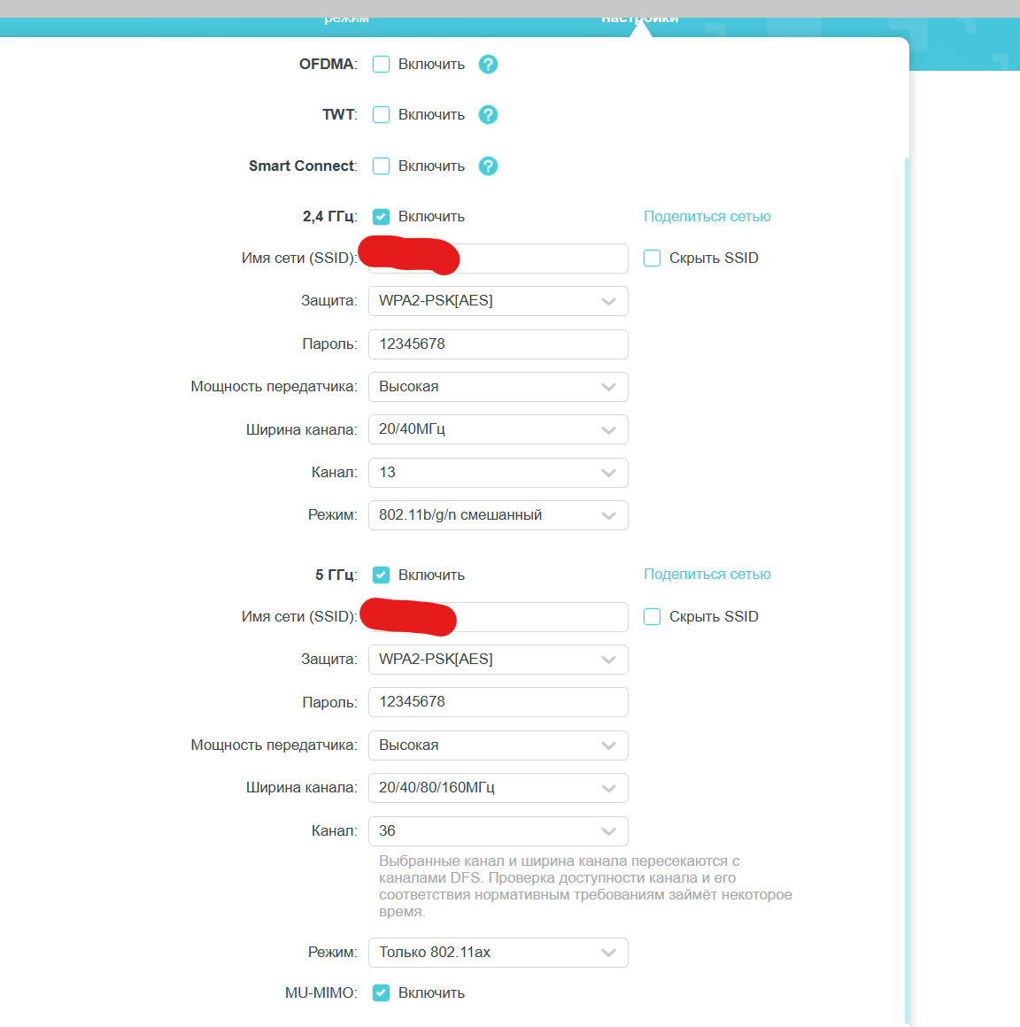Click the help icon next to OFDMA
Image resolution: width=1020 pixels, height=1027 pixels.
point(488,65)
